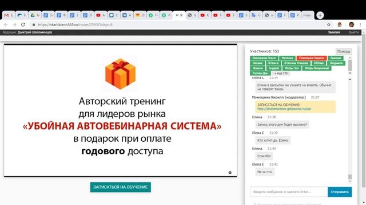Viewport: 366px width, 205px height.
Task: Open the Chrome profile avatar
Action: coord(351,24)
